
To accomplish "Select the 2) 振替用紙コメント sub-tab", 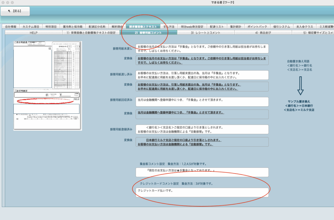I will (x=148, y=33).
